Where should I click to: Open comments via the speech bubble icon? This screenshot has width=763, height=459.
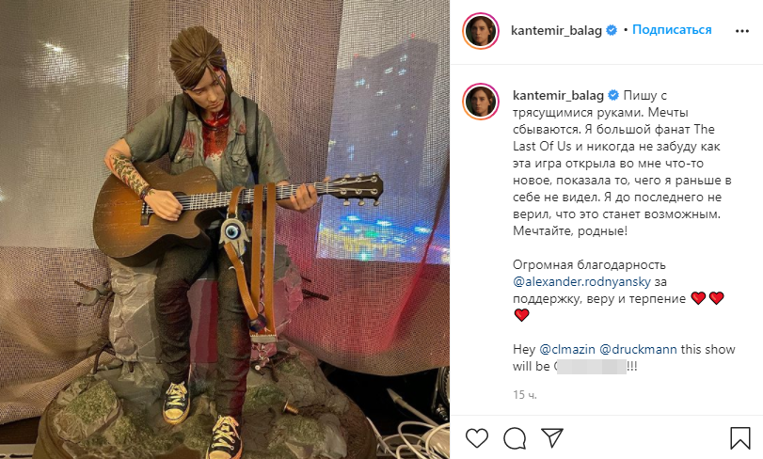point(515,438)
